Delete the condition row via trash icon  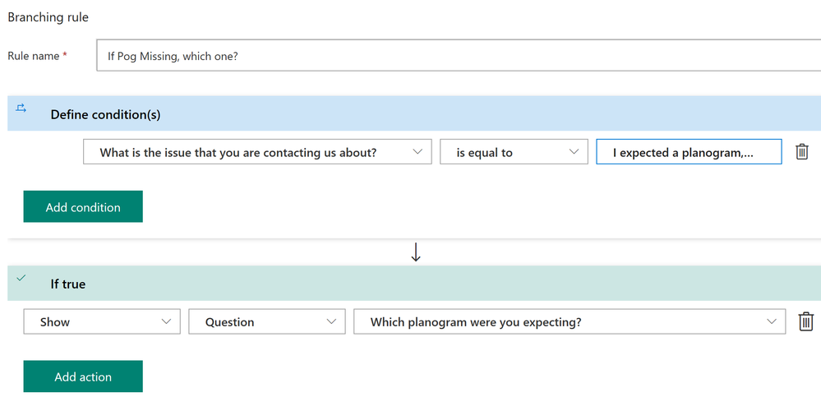coord(802,152)
